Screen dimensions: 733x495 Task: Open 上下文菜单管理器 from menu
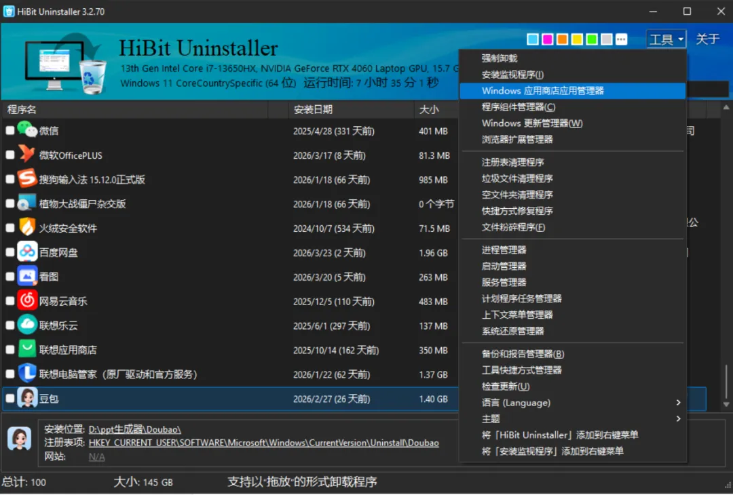pyautogui.click(x=573, y=315)
